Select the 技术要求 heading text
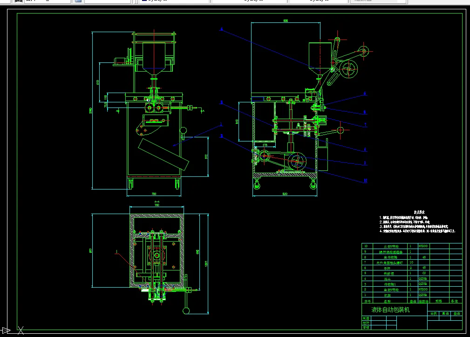Viewport: 470px width, 337px height. (x=419, y=212)
